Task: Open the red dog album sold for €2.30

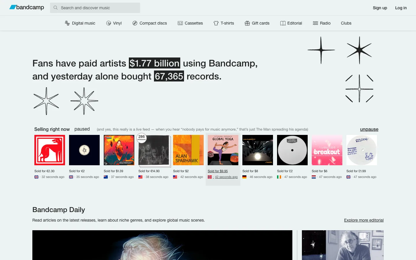Action: click(50, 150)
